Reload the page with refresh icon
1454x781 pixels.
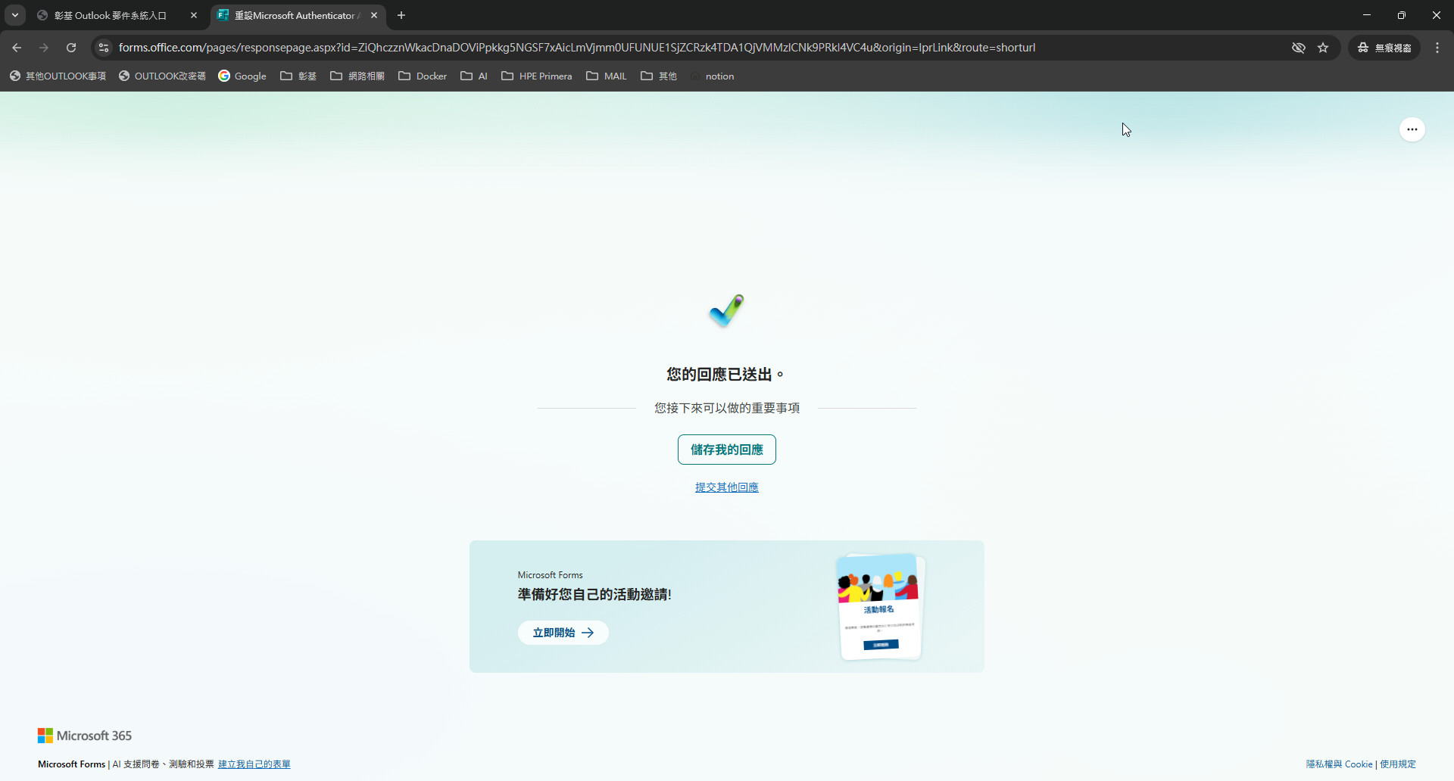coord(71,48)
